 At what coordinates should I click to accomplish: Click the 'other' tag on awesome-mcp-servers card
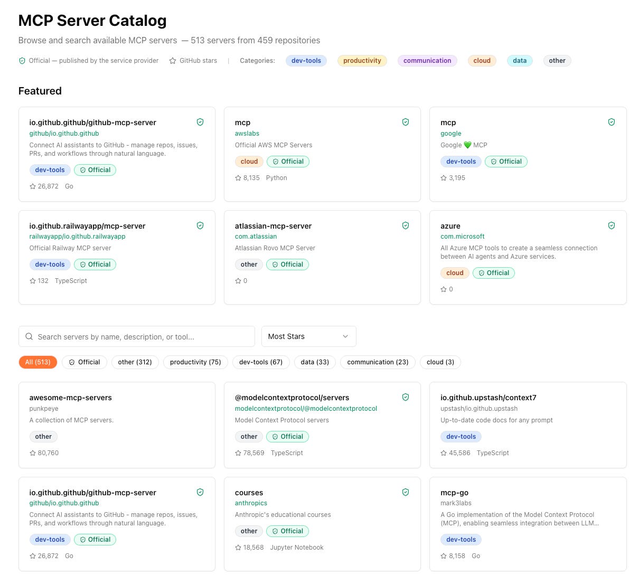click(x=43, y=437)
